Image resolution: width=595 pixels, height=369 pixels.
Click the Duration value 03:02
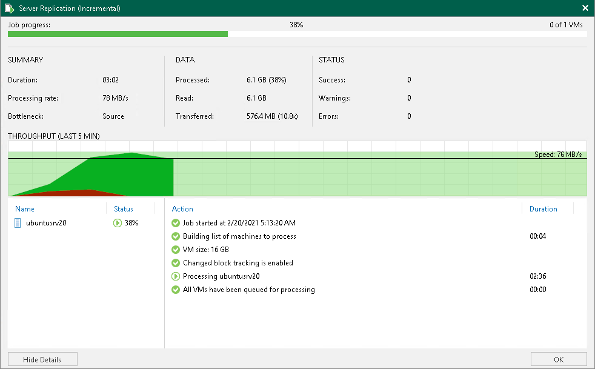coord(110,80)
